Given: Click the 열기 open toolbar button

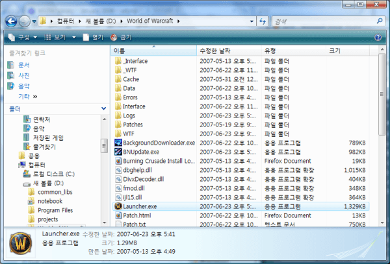Looking at the screenshot, I should pos(93,38).
